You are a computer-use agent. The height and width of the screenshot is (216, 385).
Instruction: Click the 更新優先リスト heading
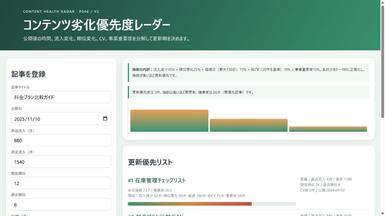150,162
